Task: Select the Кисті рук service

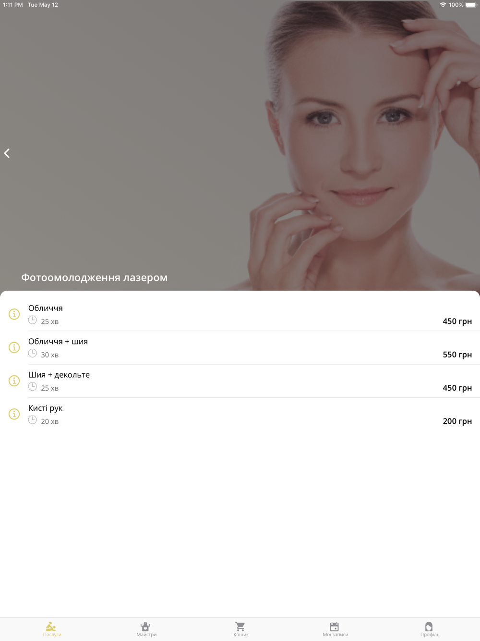Action: (x=240, y=414)
